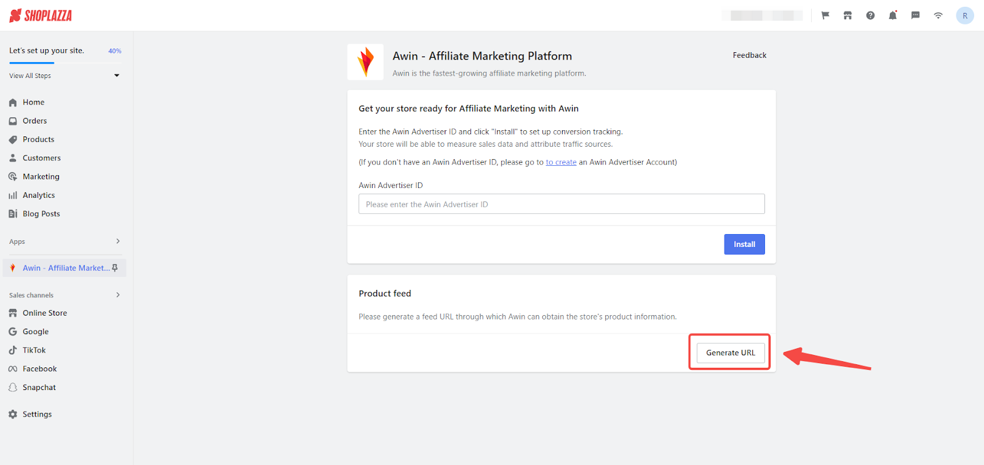Click the Customers person icon

pos(13,158)
